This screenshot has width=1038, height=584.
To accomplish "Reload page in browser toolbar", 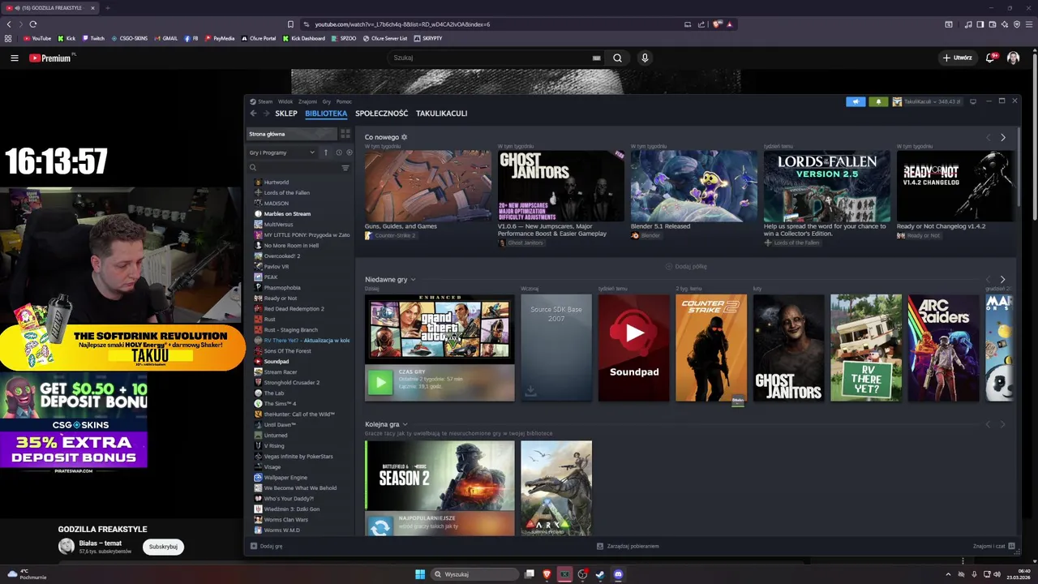I will click(x=33, y=24).
